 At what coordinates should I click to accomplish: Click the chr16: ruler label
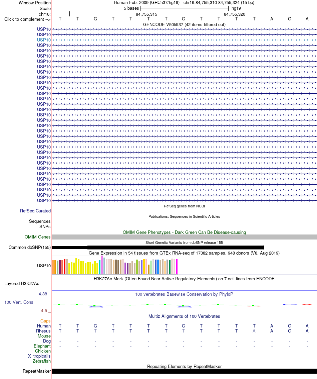point(45,14)
